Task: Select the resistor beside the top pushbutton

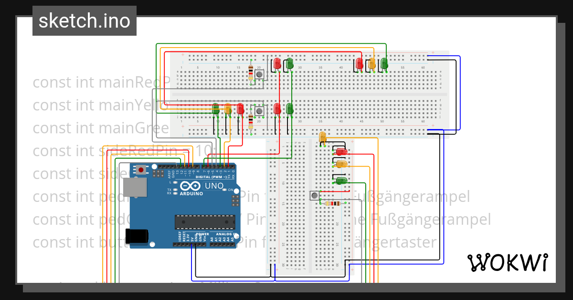Action: [x=251, y=74]
